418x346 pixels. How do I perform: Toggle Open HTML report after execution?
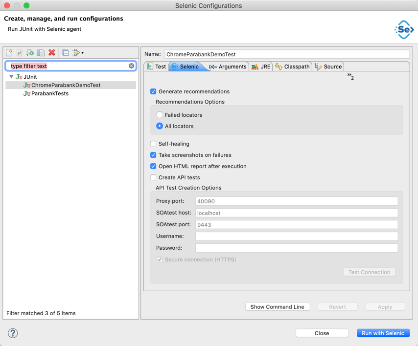click(153, 166)
